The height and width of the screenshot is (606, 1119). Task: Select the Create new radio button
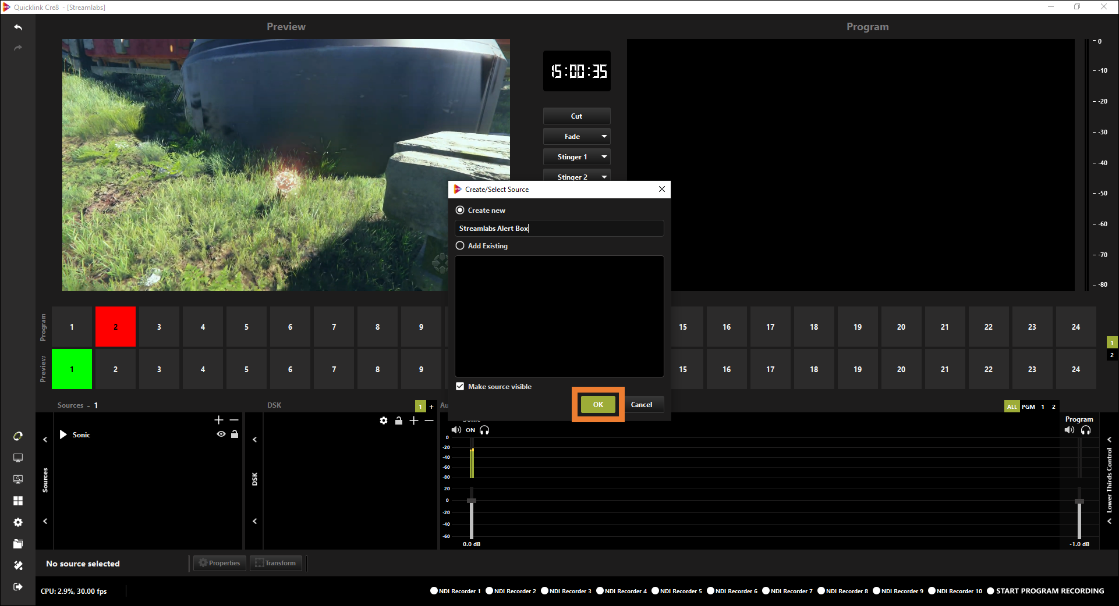point(460,211)
